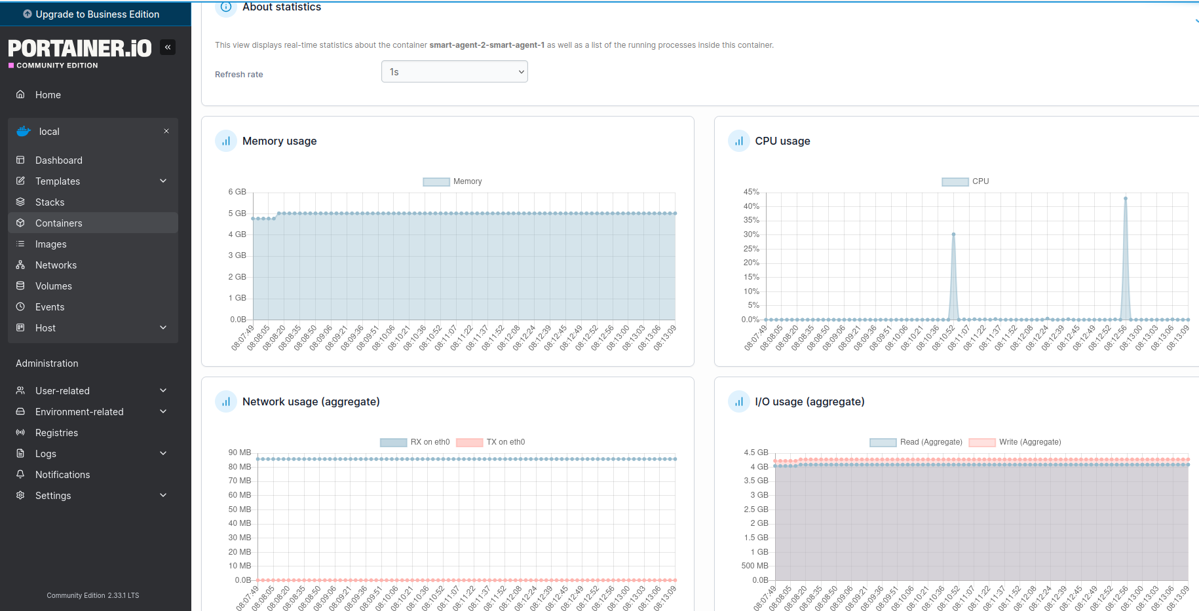
Task: Hide the RX on eth0 series
Action: tap(393, 443)
